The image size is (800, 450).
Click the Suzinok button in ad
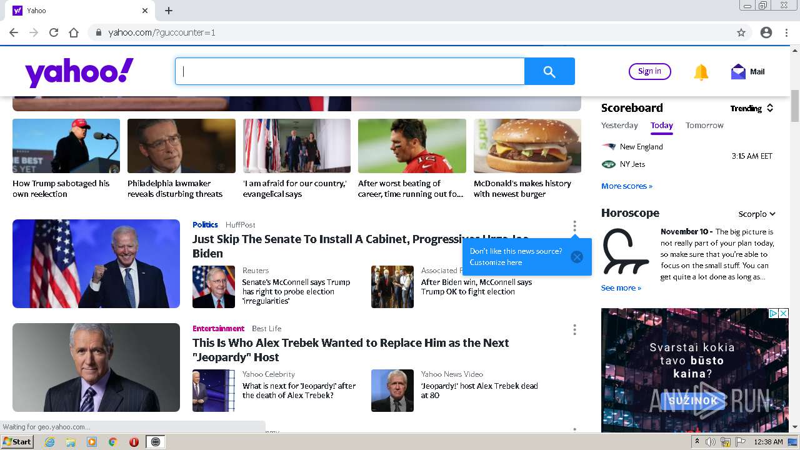694,401
